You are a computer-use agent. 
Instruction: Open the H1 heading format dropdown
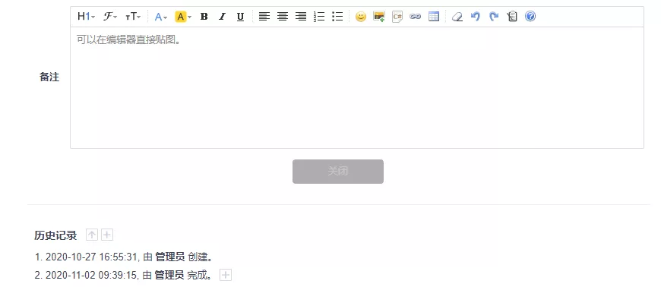(x=87, y=17)
